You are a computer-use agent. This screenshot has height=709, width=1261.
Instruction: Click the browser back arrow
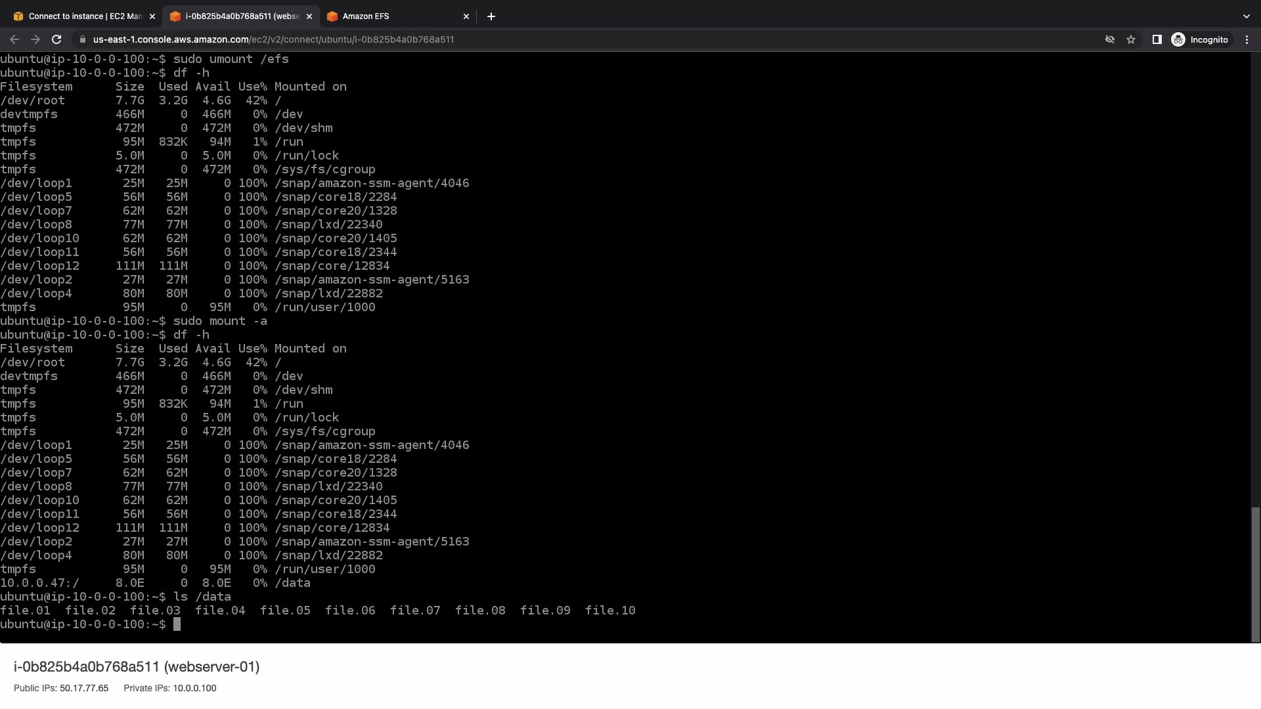(x=14, y=39)
